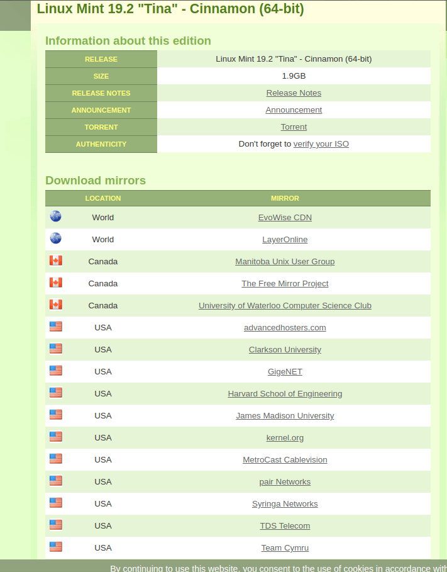Screen dimensions: 447x572
Task: Click USA flag beside MetroCast Cablevision
Action: 56,459
